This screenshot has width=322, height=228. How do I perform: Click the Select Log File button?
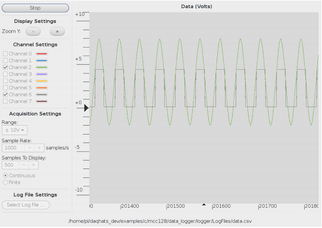click(26, 205)
